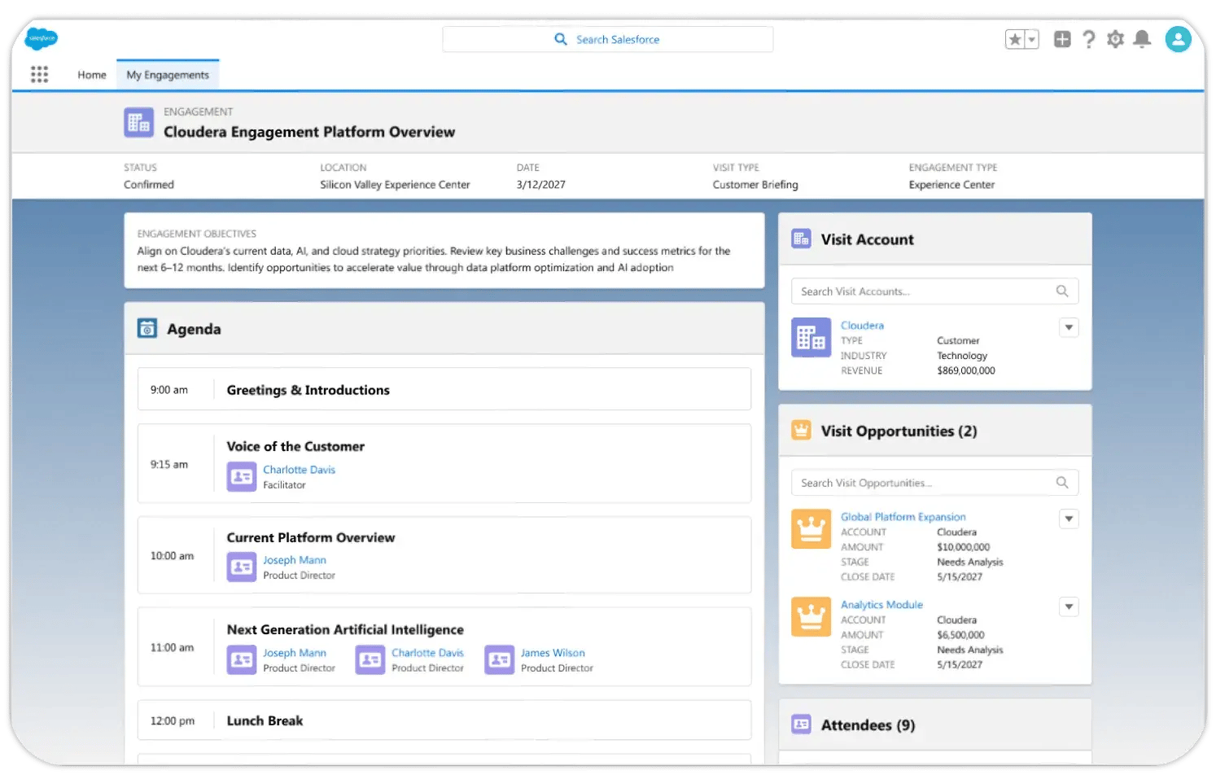The width and height of the screenshot is (1216, 775).
Task: Click the 9:00 am time slot
Action: point(169,389)
